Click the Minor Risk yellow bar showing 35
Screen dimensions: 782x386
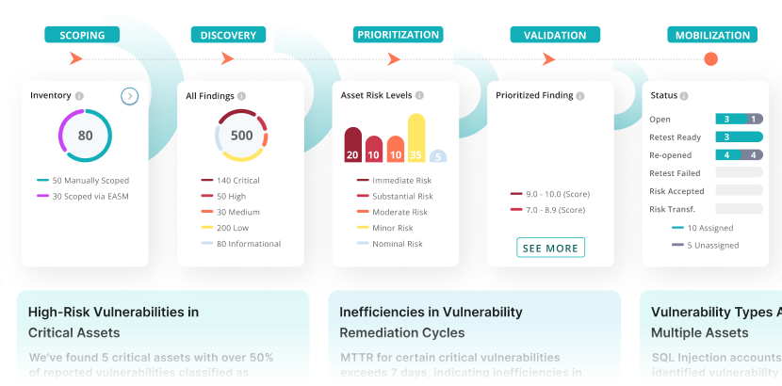416,138
